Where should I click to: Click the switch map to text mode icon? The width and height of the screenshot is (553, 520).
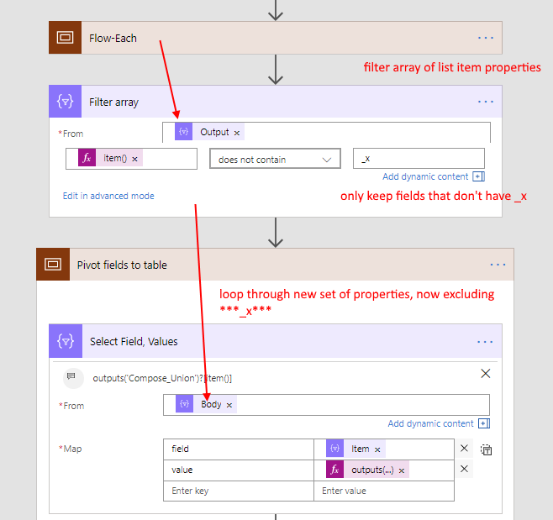(487, 449)
